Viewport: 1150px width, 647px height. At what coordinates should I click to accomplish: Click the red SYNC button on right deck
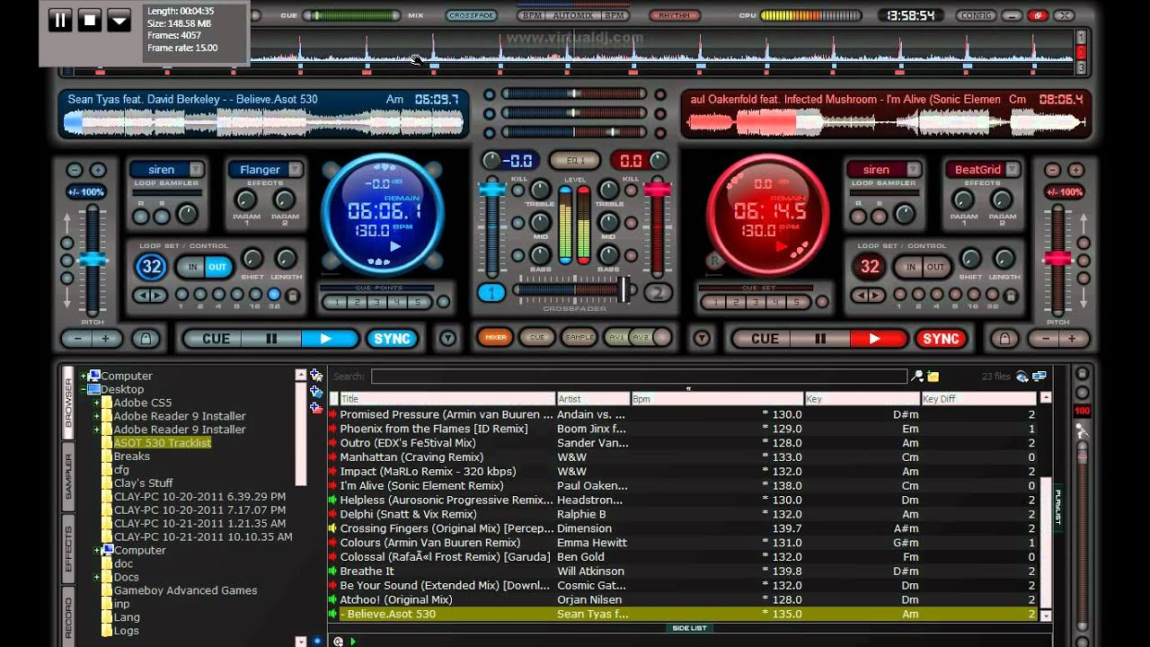941,339
